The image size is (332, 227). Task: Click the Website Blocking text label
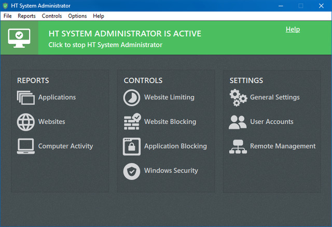[170, 122]
